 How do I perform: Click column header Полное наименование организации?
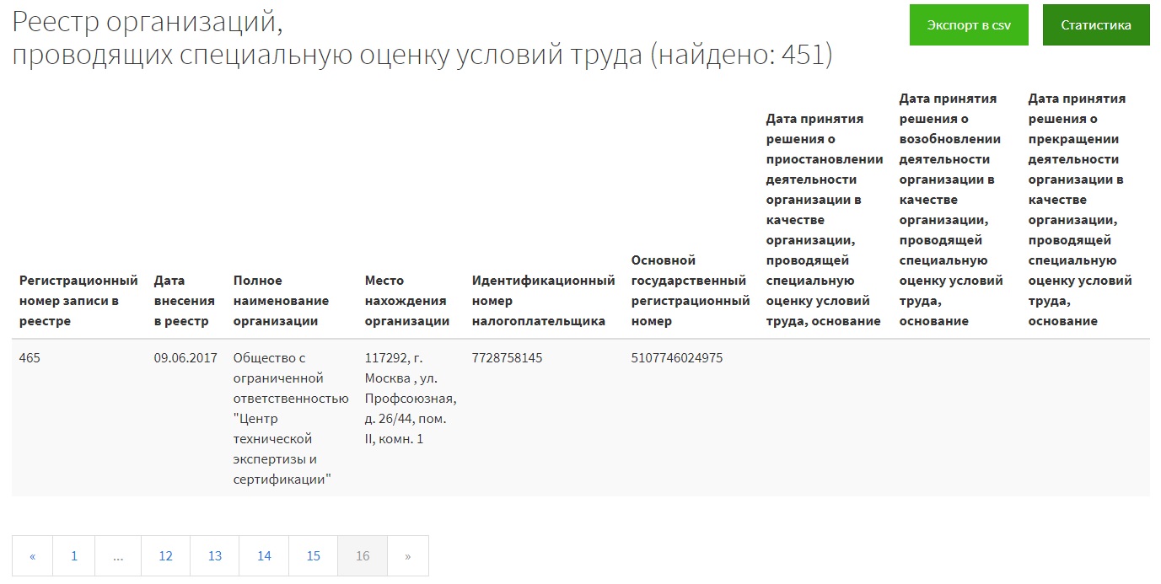point(281,301)
